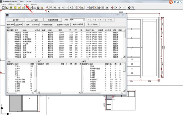Screen dimensions: 183x115
Task: Sort the panel list by 类型 column header
Action: (18, 30)
